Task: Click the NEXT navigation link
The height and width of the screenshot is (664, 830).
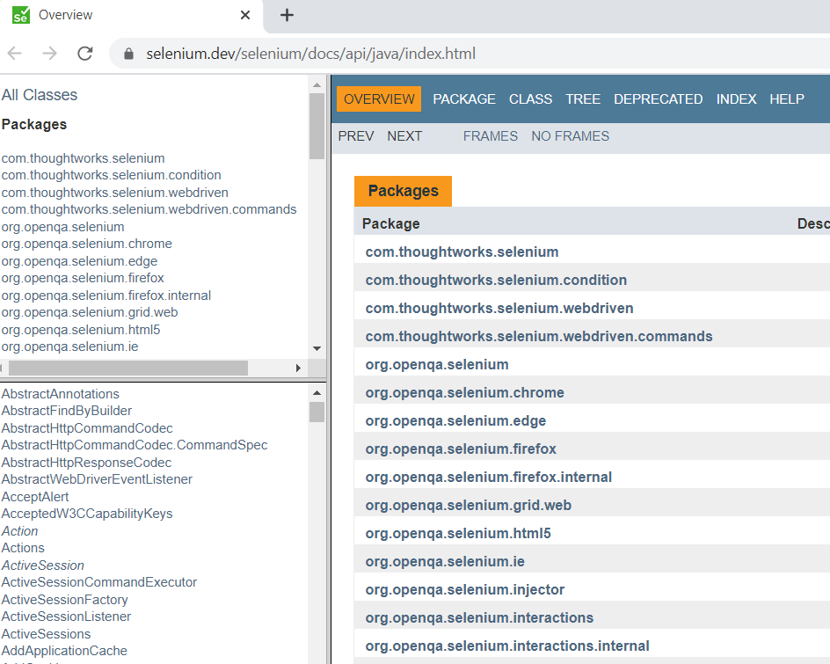Action: (404, 135)
